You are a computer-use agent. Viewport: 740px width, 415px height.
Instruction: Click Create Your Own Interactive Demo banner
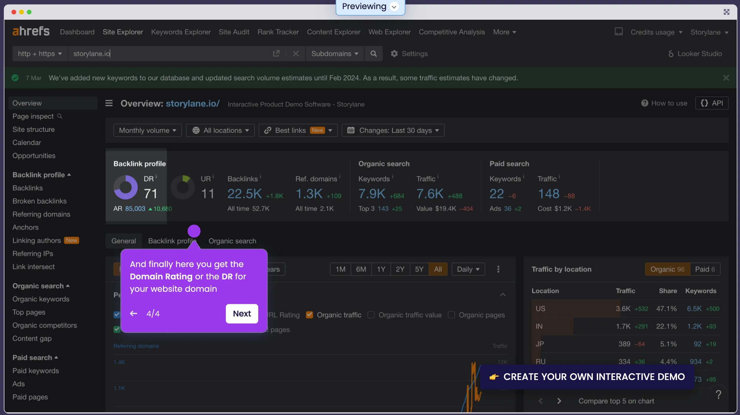(x=587, y=377)
